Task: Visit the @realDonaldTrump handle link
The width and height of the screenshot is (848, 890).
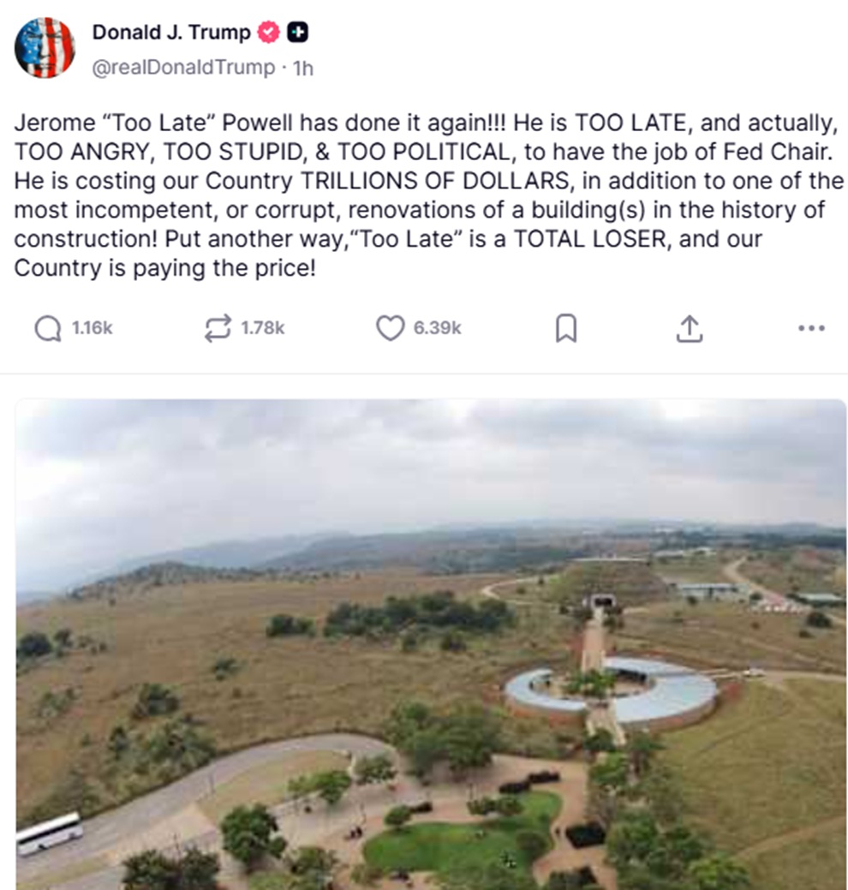Action: [183, 68]
